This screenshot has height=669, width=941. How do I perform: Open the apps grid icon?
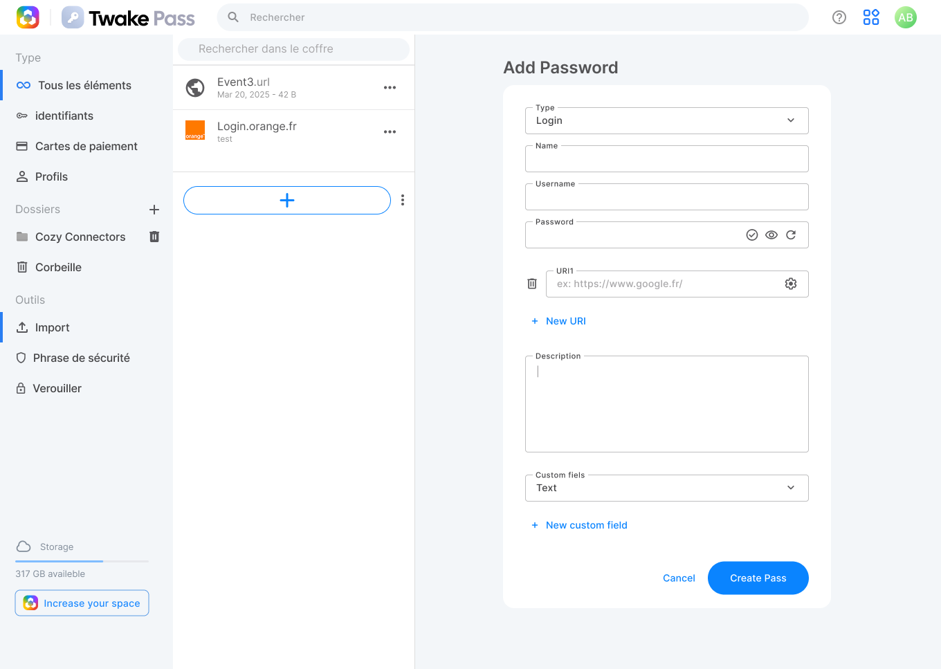click(x=871, y=17)
